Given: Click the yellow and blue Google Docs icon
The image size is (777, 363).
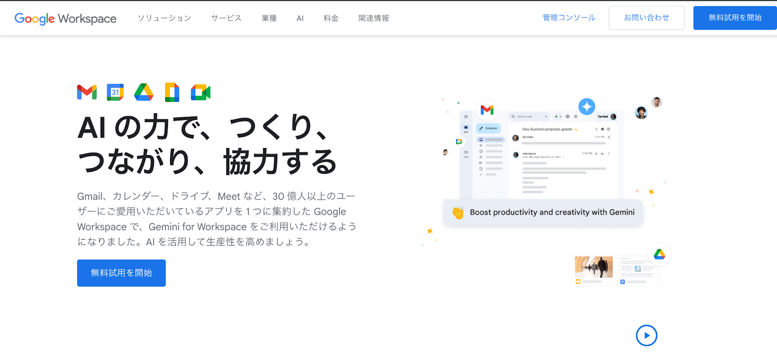Looking at the screenshot, I should 172,92.
